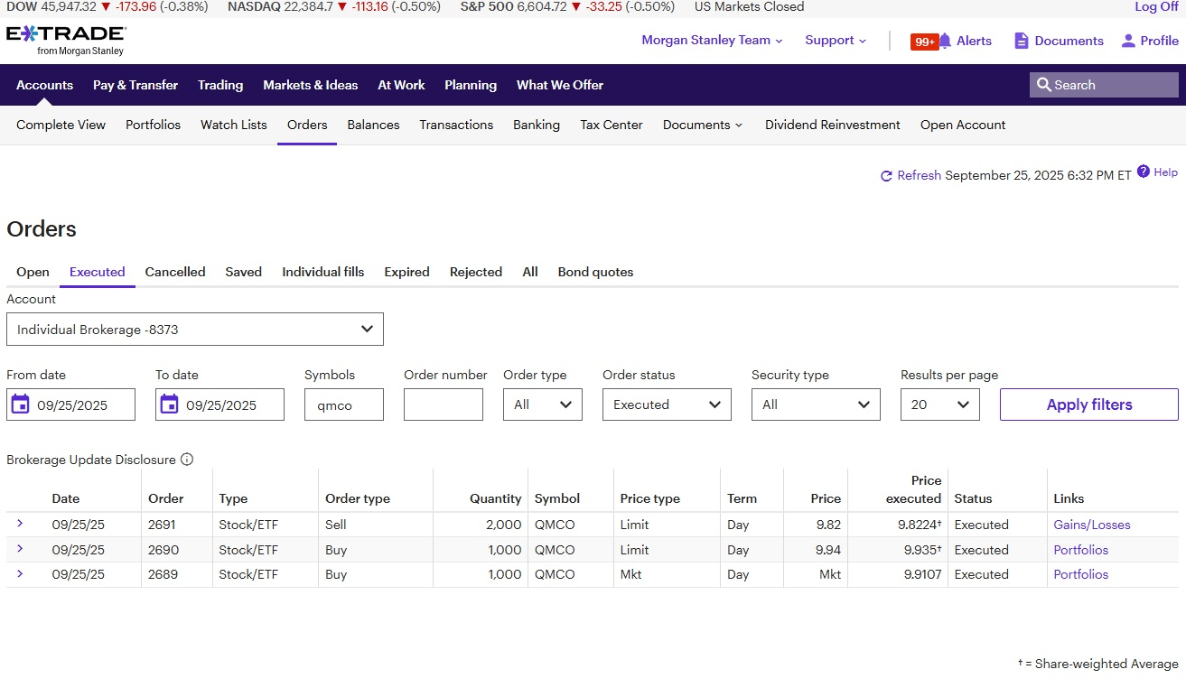Screen dimensions: 1186x688
Task: Click the Apply filters button
Action: point(1088,404)
